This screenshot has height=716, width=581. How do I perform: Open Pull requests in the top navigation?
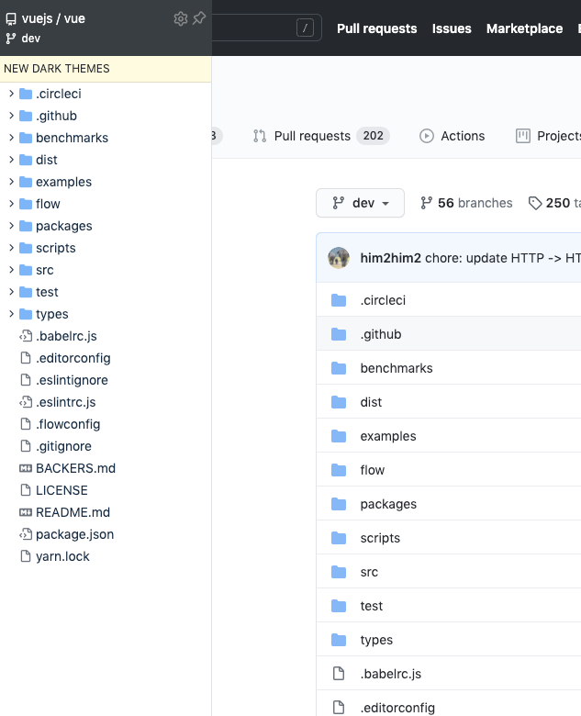tap(377, 28)
